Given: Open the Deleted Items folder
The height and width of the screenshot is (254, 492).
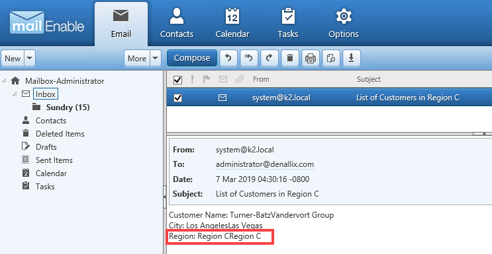Looking at the screenshot, I should 60,134.
